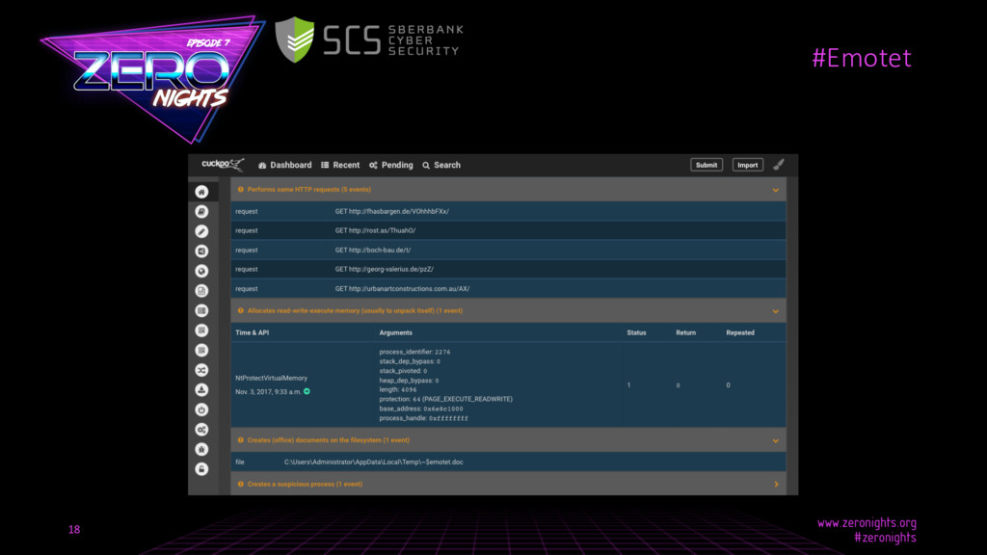Click the NtProtectVirtualMemory API name

pyautogui.click(x=271, y=378)
